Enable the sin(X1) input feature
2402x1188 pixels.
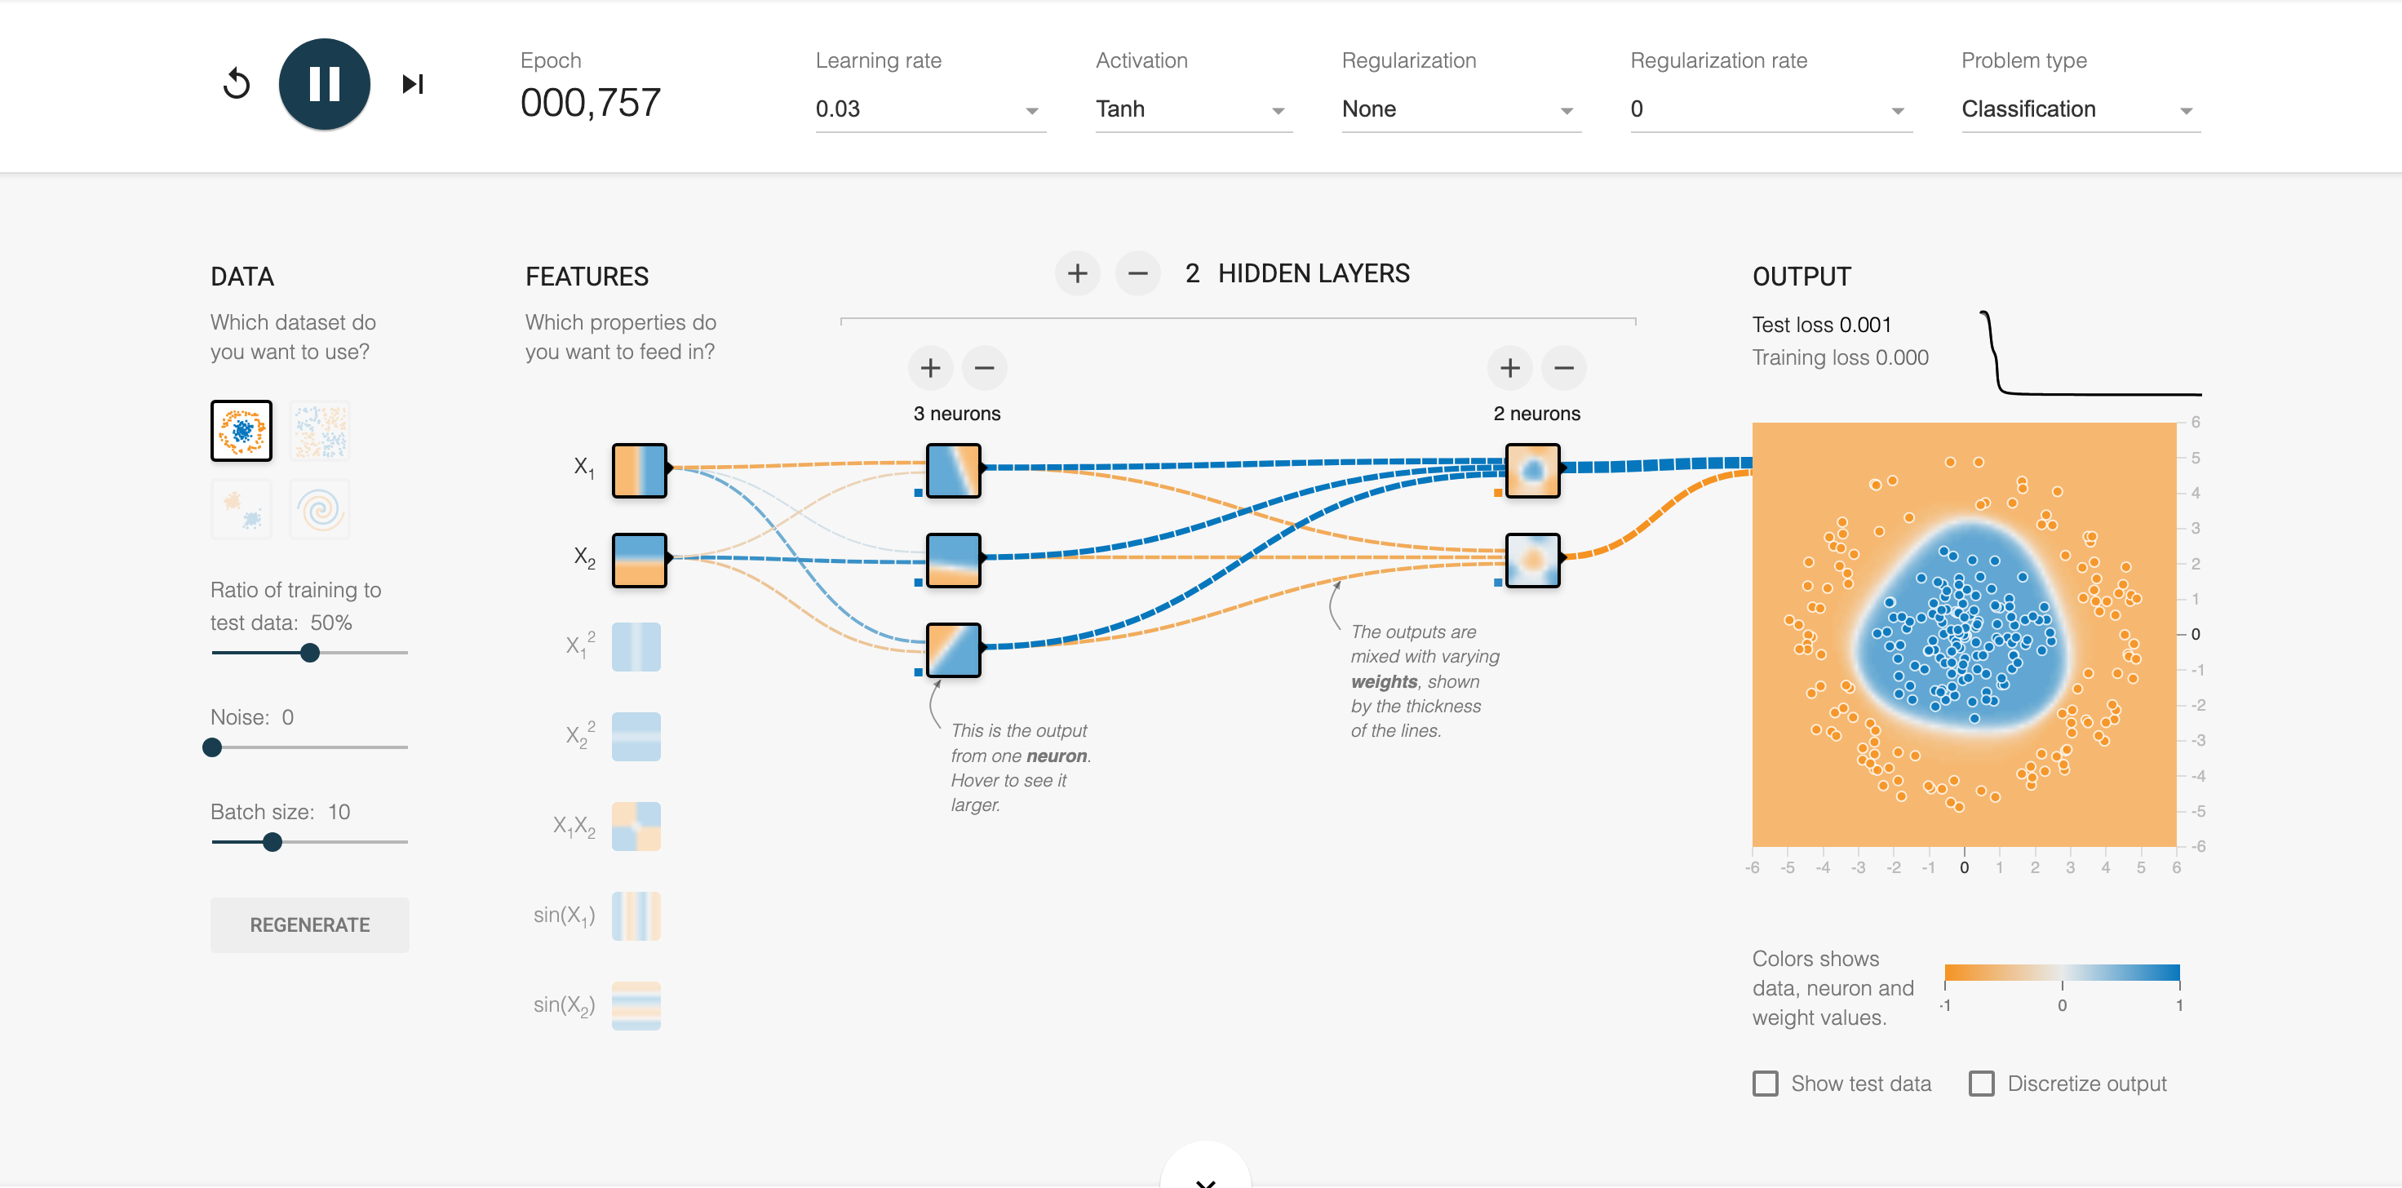[x=636, y=915]
